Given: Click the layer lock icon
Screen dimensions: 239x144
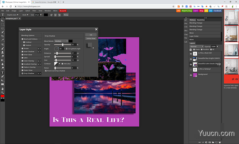Looking at the screenshot, I should 190,49.
